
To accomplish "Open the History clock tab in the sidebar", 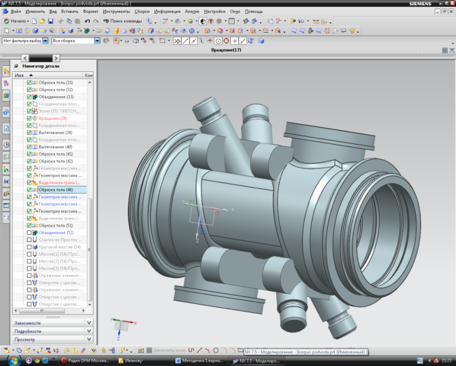I will tap(6, 145).
